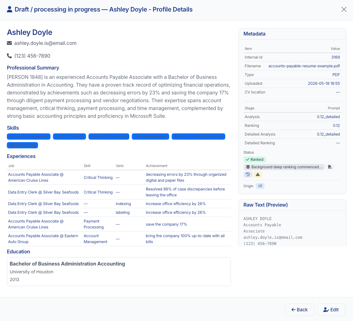This screenshot has width=353, height=321.
Task: Click the Bachelor of Business Administration Accounting entry
Action: point(67,264)
